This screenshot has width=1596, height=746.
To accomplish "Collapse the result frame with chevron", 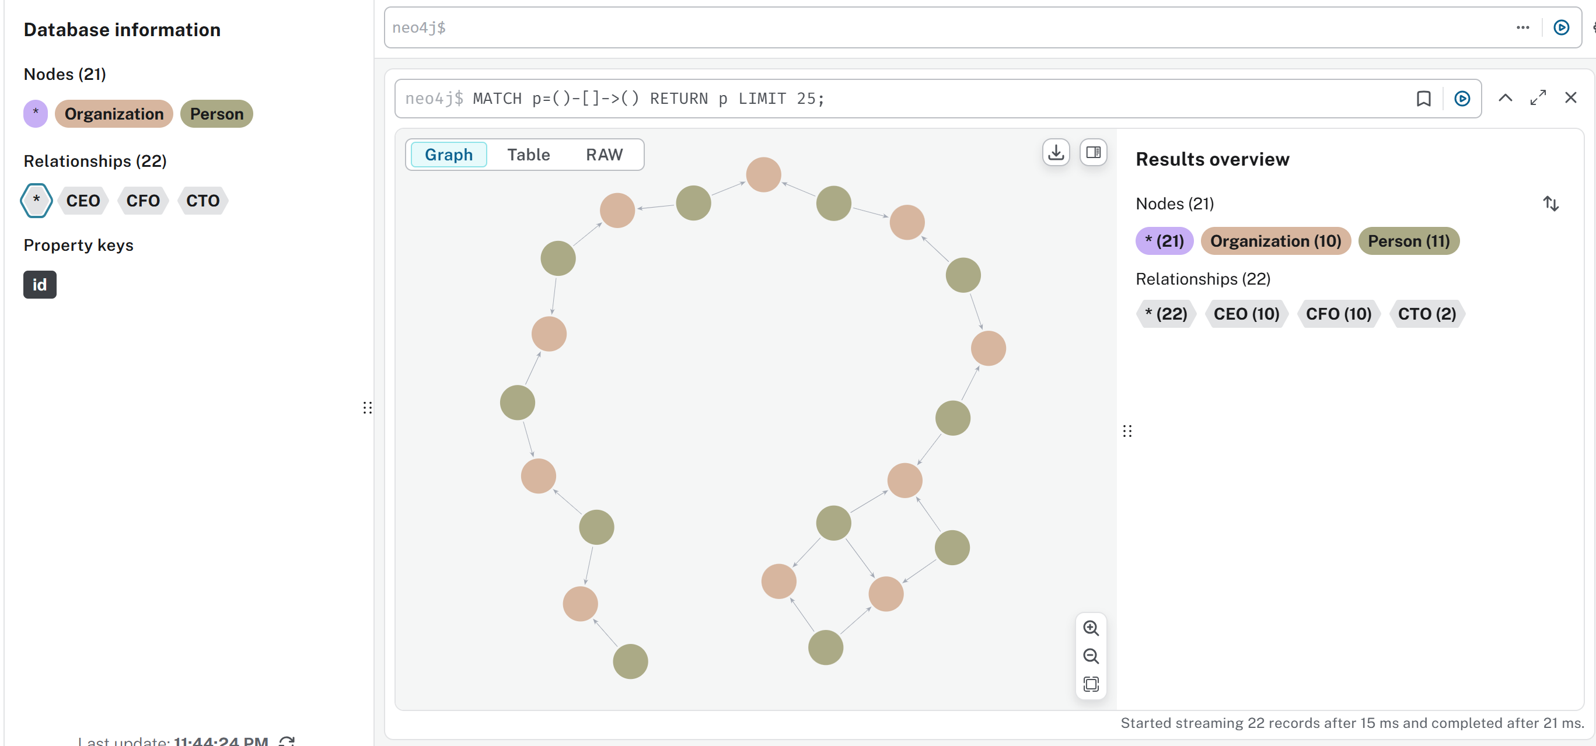I will [1505, 98].
